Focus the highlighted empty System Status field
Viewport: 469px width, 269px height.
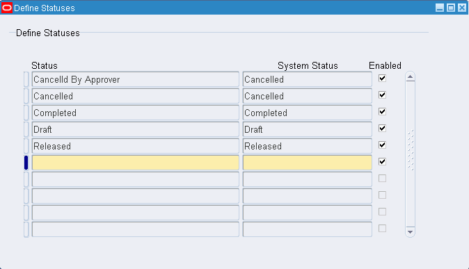tap(307, 163)
